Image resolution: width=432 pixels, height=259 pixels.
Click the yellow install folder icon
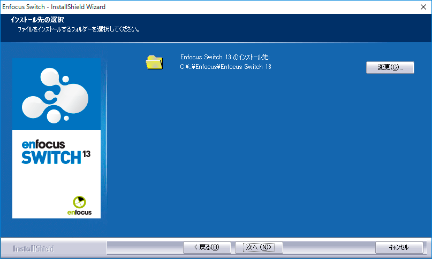(154, 62)
